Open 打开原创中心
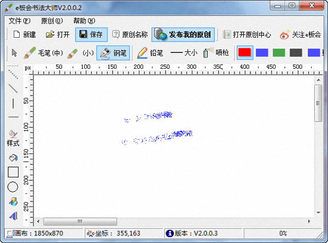The height and width of the screenshot is (243, 328). pyautogui.click(x=247, y=34)
